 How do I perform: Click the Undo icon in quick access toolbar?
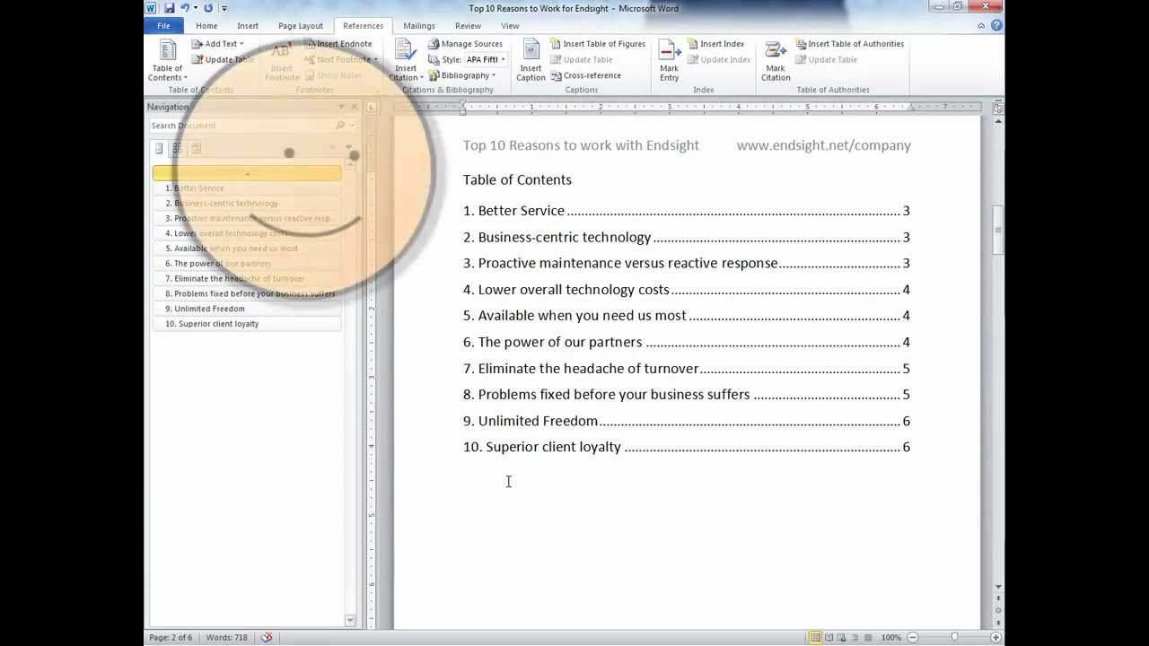(184, 8)
